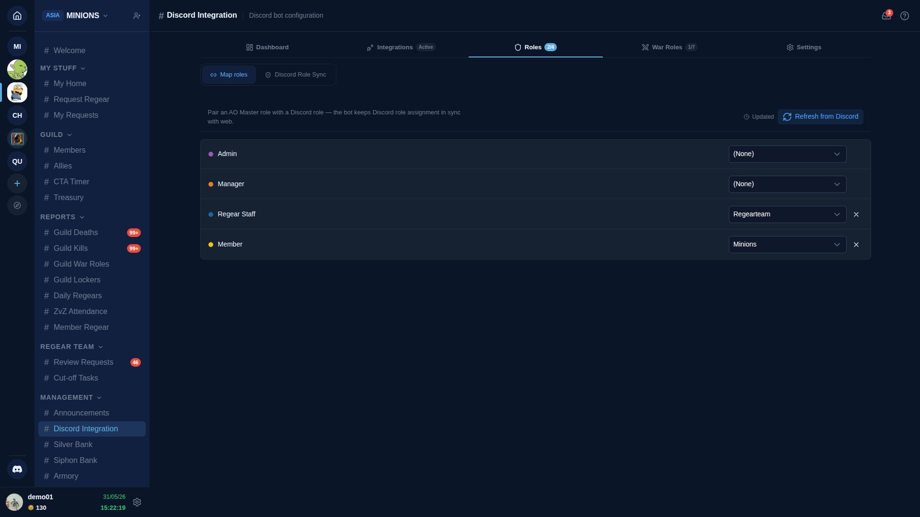The image size is (920, 517).
Task: Switch to the Integrations tab
Action: [402, 47]
